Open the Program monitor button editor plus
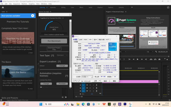171x107 pixels. point(167,60)
